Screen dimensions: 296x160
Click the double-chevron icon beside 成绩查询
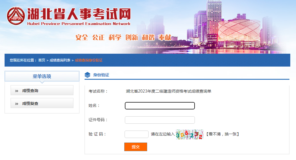tap(17, 91)
